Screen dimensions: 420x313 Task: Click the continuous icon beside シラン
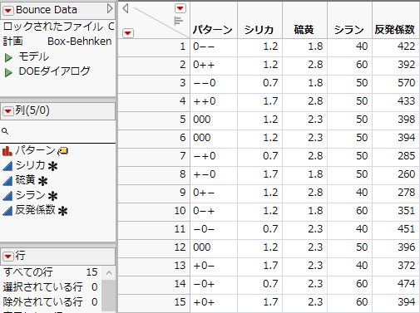pos(7,196)
